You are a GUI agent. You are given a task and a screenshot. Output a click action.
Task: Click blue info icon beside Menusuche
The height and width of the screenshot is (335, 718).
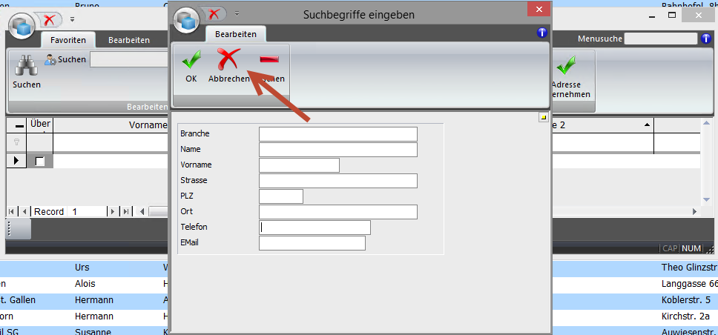706,39
